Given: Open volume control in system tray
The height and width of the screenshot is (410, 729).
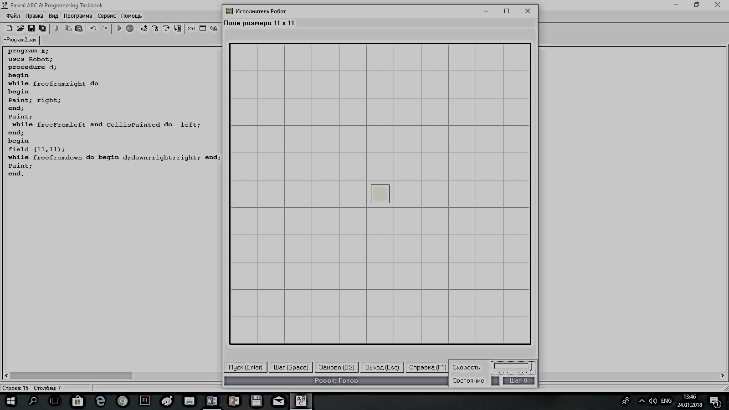Looking at the screenshot, I should pyautogui.click(x=653, y=401).
